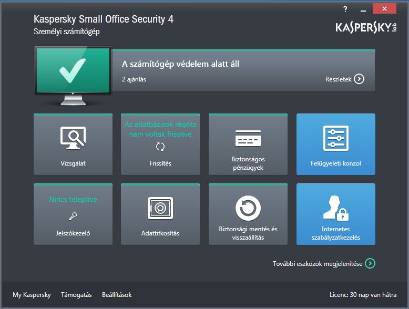Open the Adattitkosítás safe icon
Screen dimensions: 409x309
tap(160, 208)
